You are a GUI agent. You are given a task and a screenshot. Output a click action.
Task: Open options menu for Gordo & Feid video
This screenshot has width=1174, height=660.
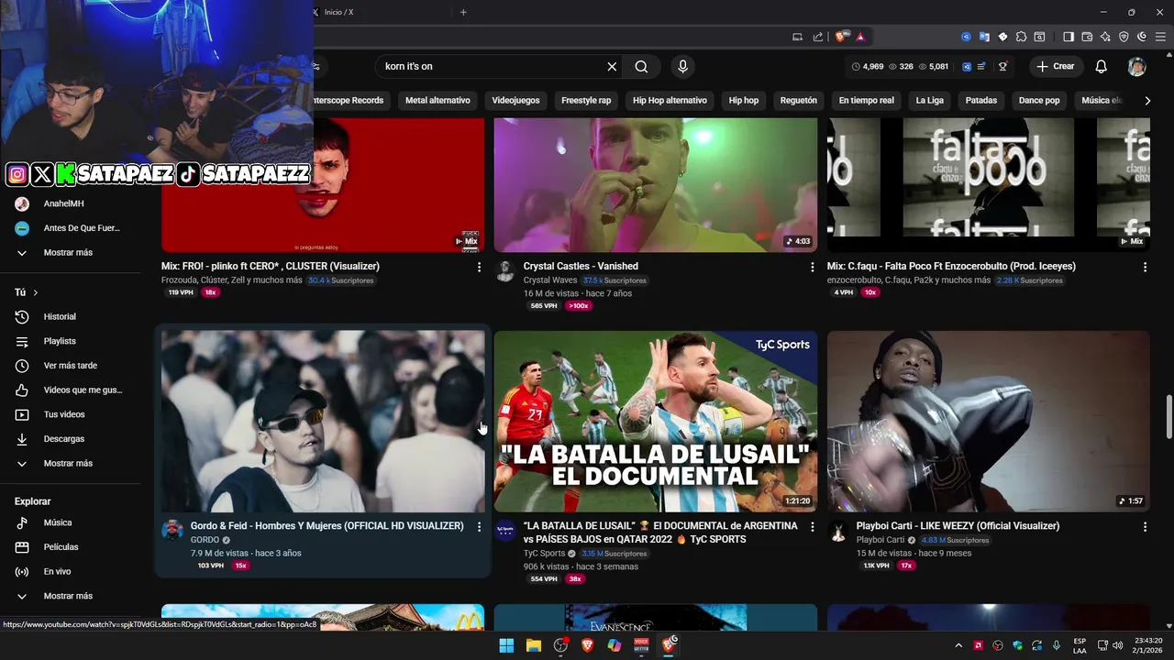(479, 526)
